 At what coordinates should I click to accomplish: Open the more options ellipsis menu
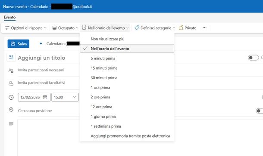pos(204,28)
